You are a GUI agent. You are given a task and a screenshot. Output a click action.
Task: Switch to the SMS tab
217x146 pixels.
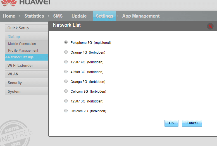point(58,16)
